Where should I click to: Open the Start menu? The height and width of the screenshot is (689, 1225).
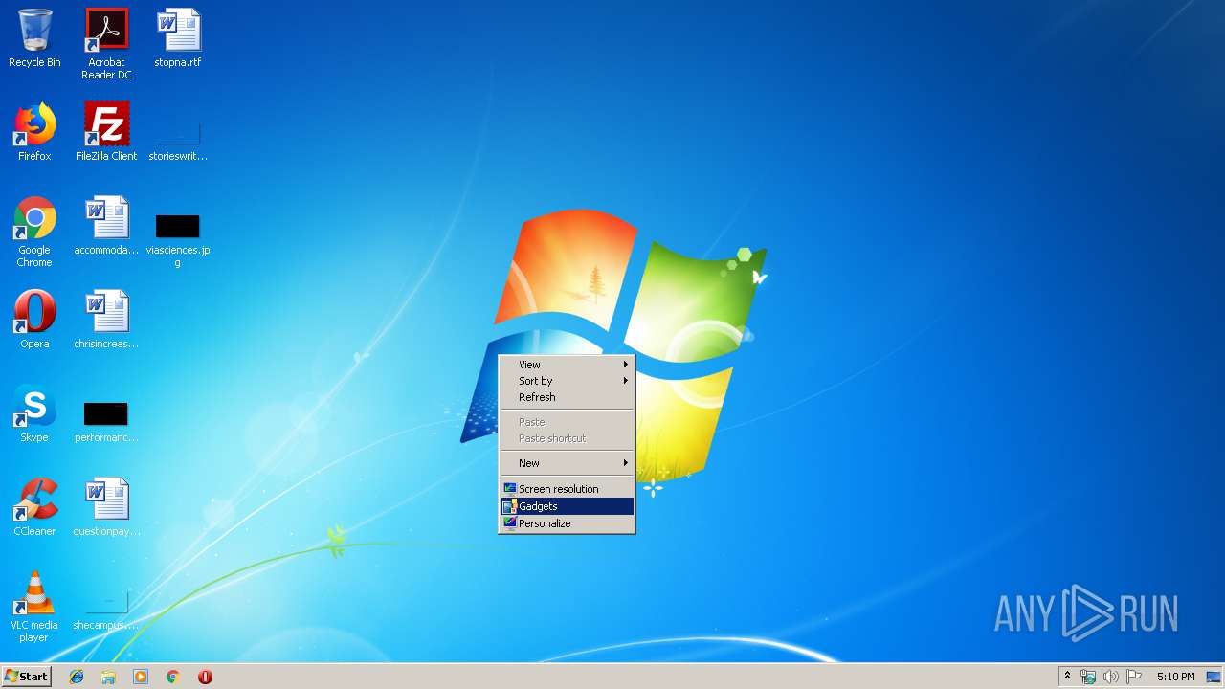(x=26, y=677)
